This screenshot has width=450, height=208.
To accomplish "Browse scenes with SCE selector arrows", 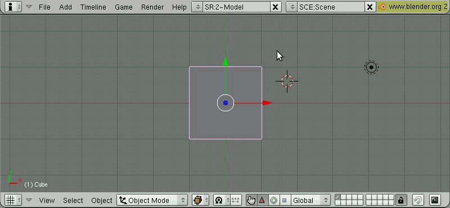I will click(292, 7).
